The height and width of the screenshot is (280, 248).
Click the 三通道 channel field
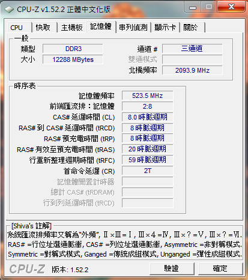(x=192, y=49)
